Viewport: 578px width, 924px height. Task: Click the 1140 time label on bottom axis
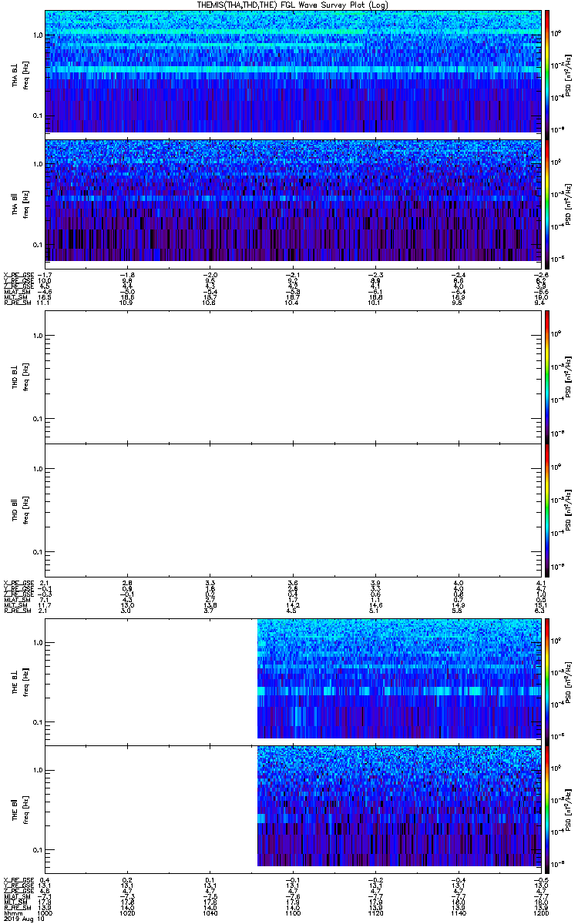[x=457, y=912]
